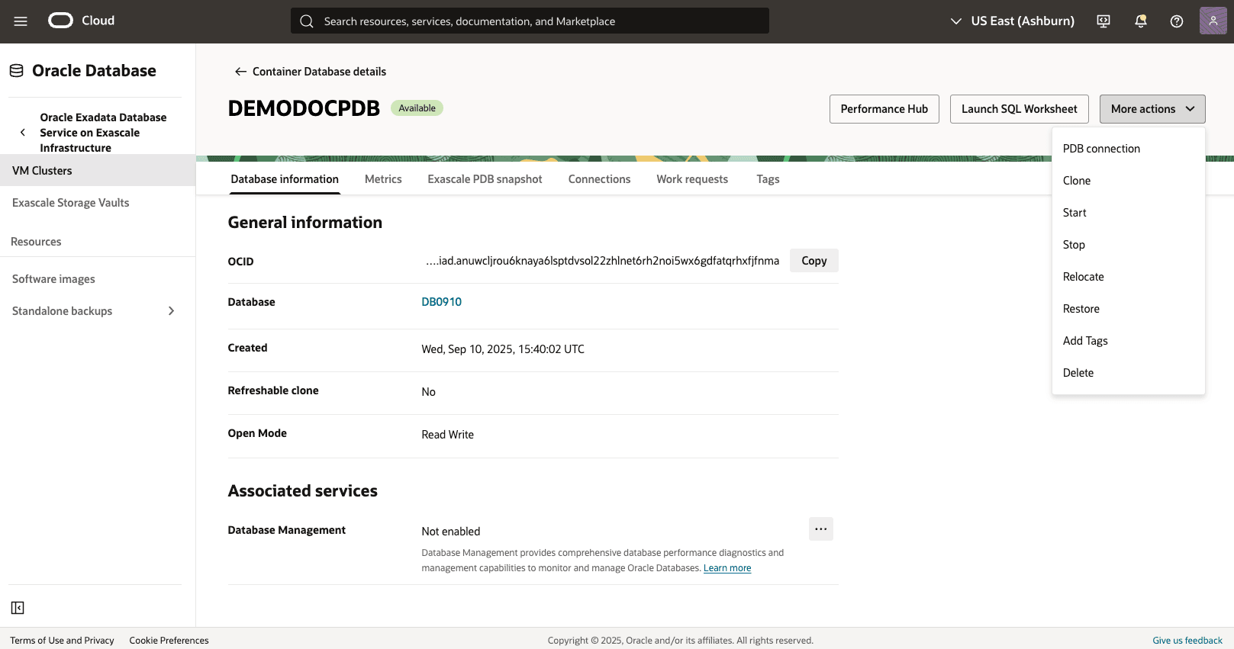Click the DEMODOCPDB page title
Screen dimensions: 1234x649
304,108
